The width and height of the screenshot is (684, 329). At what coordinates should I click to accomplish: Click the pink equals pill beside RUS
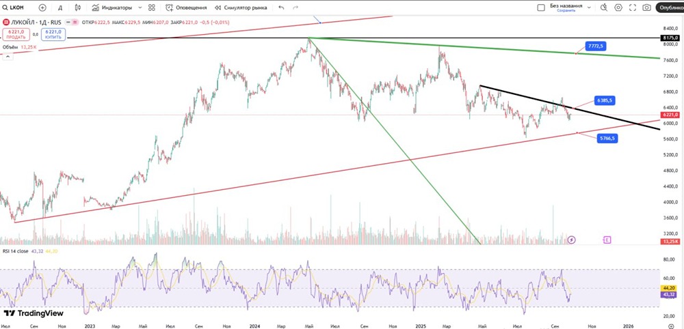[75, 22]
